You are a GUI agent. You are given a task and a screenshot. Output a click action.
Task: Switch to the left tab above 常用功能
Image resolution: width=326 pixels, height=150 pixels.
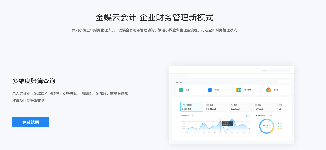pyautogui.click(x=180, y=76)
